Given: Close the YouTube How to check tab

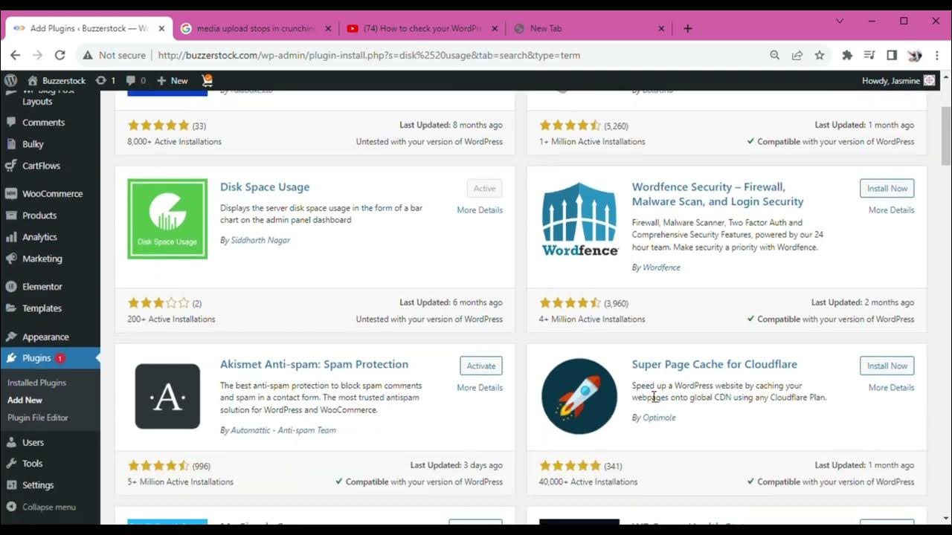Looking at the screenshot, I should (x=495, y=28).
